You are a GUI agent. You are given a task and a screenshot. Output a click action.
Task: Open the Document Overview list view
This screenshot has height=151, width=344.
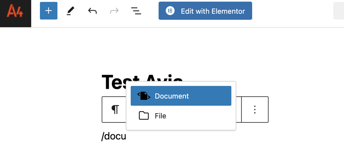pyautogui.click(x=136, y=11)
